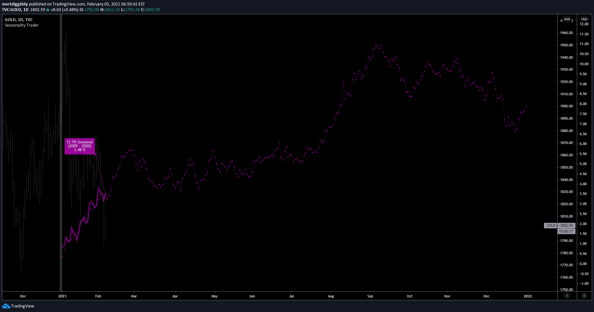This screenshot has height=312, width=594.
Task: Click the Aug label on time axis
Action: pos(331,296)
